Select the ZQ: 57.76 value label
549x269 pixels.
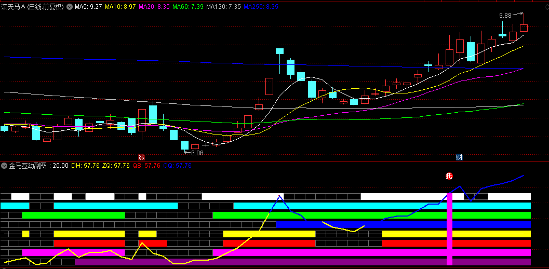tap(116, 166)
